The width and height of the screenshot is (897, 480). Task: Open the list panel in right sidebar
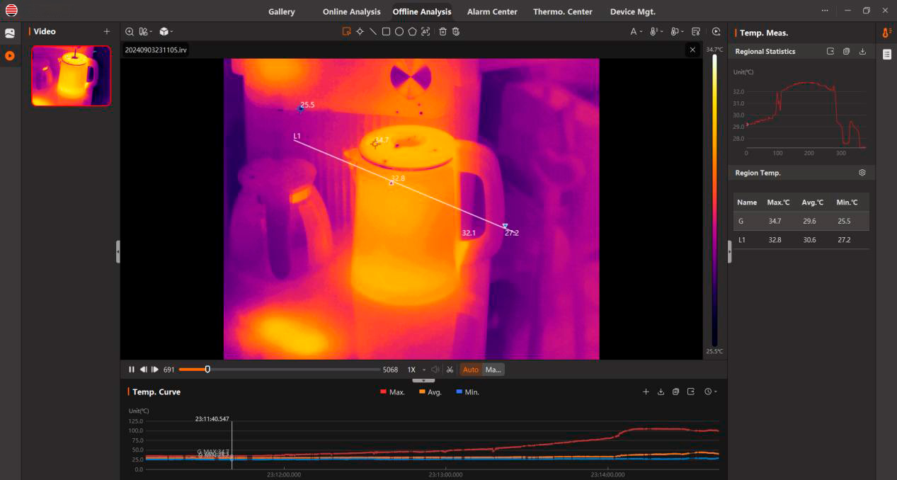click(887, 55)
